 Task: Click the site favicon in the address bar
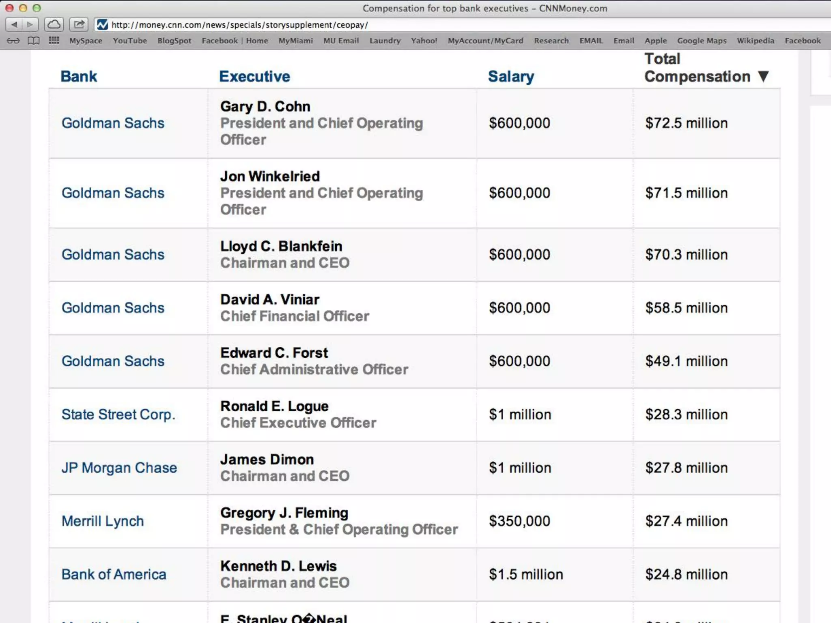(x=102, y=25)
